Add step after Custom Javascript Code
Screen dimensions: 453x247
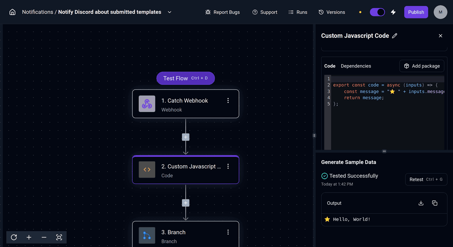coord(186,203)
